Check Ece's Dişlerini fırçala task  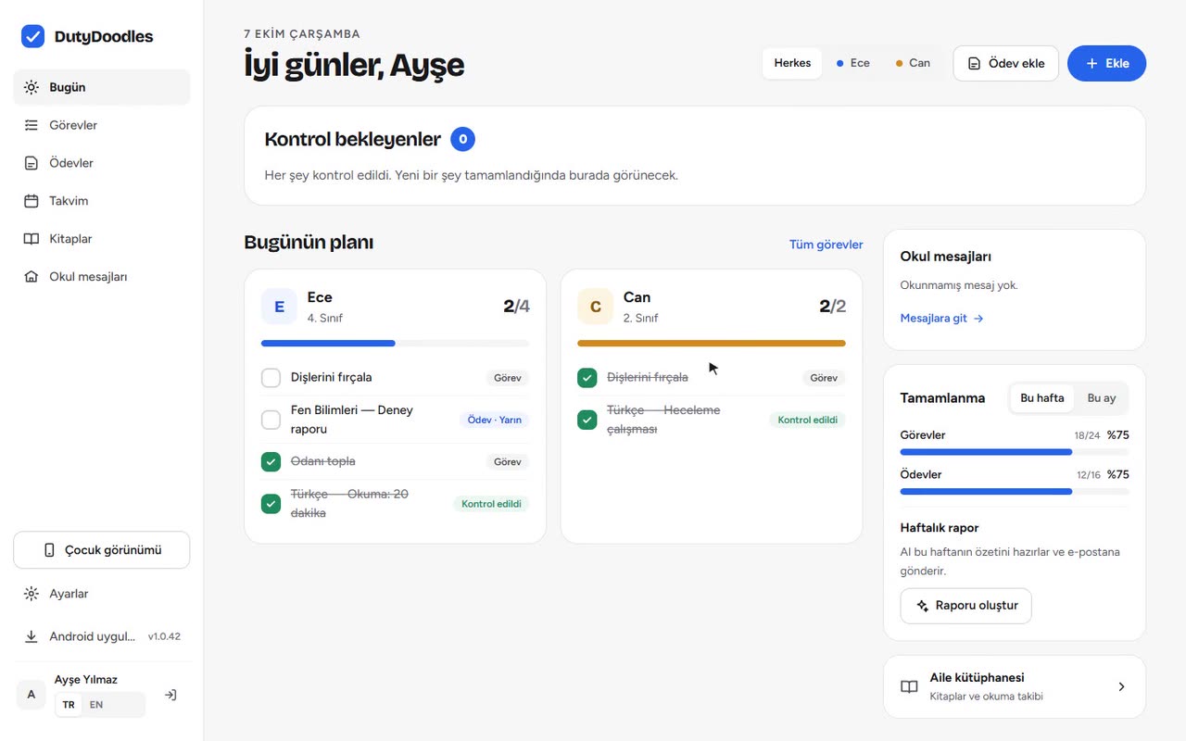pyautogui.click(x=271, y=378)
